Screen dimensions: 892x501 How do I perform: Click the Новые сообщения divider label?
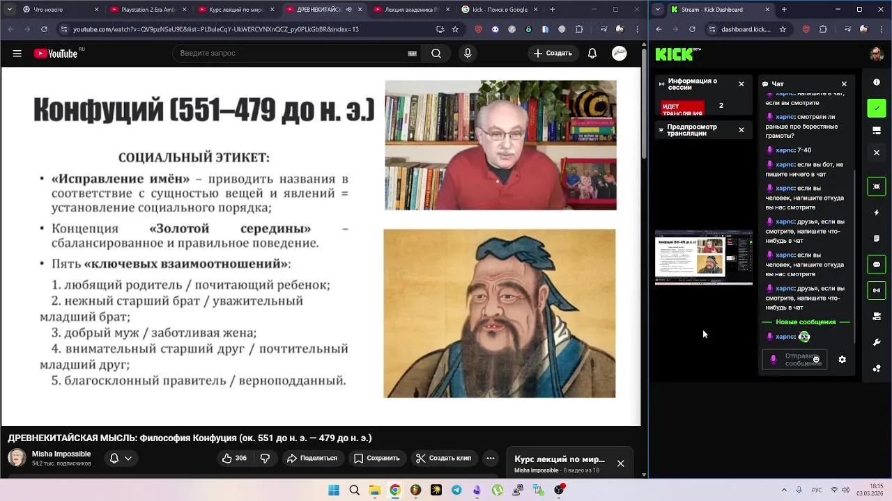tap(806, 322)
